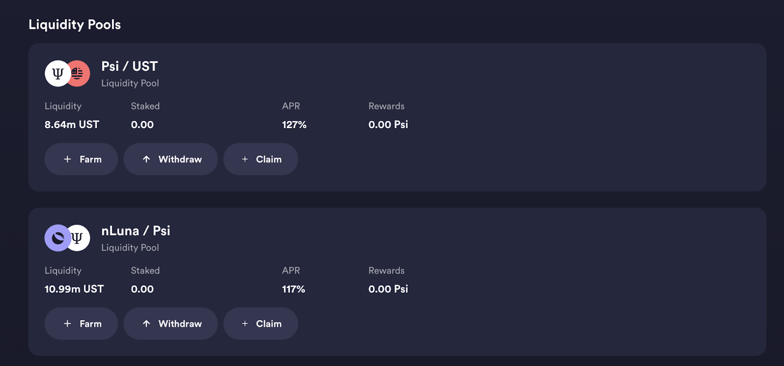
Task: Open the Psi / UST pool title
Action: click(x=129, y=66)
